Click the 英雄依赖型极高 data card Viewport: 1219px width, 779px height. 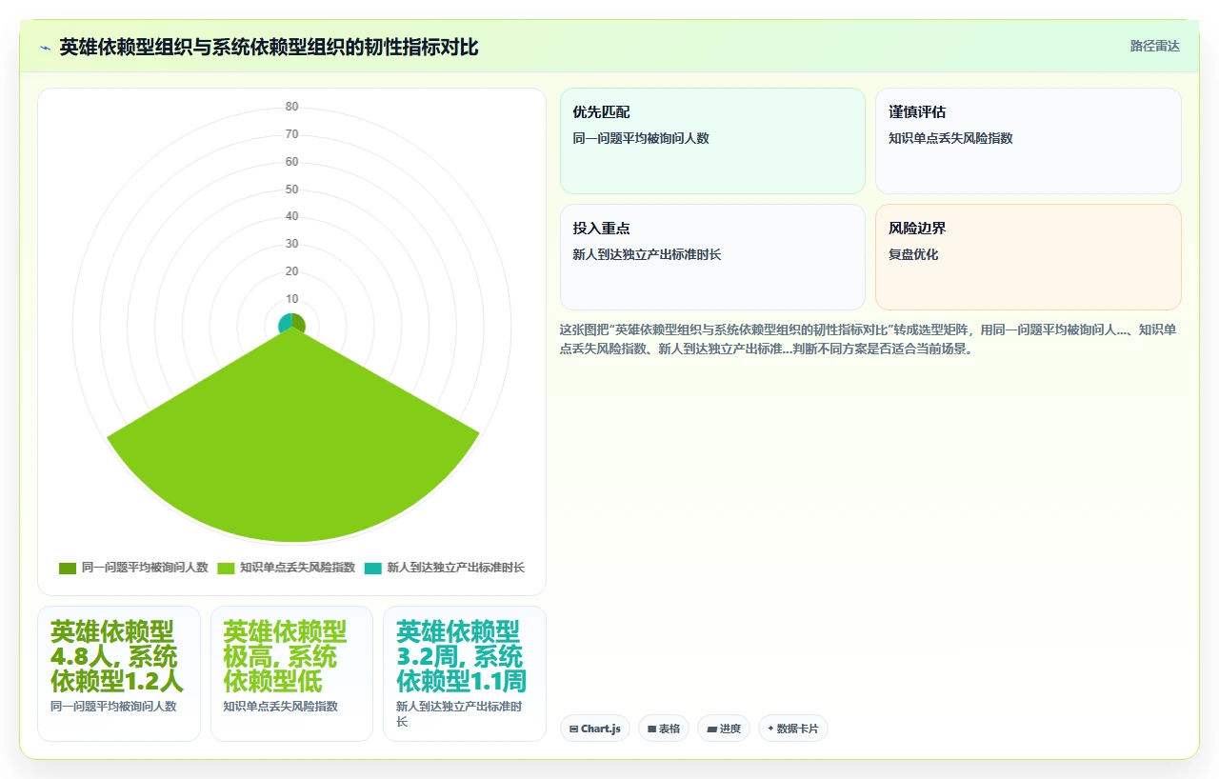(x=291, y=673)
